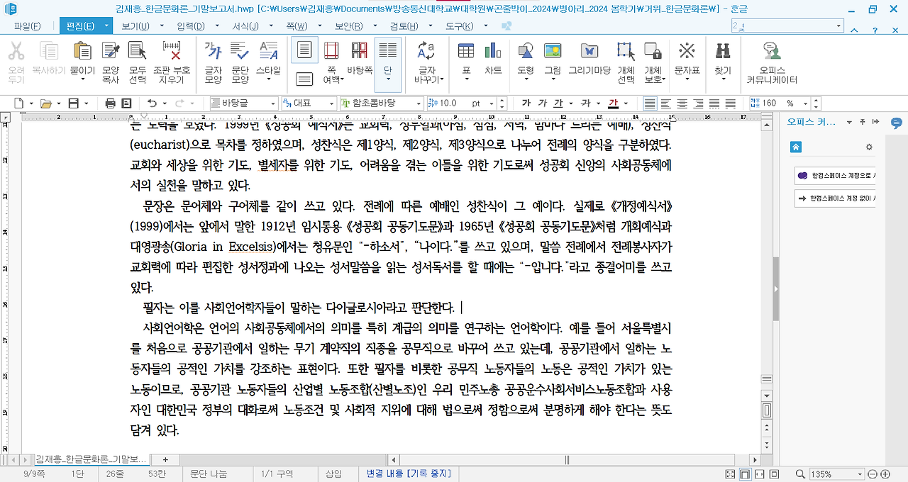908x482 pixels.
Task: Click the red font color 가 swatch
Action: (x=614, y=103)
